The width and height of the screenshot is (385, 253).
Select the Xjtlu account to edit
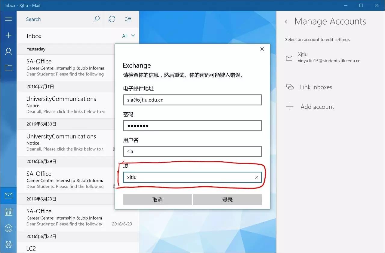click(x=330, y=58)
